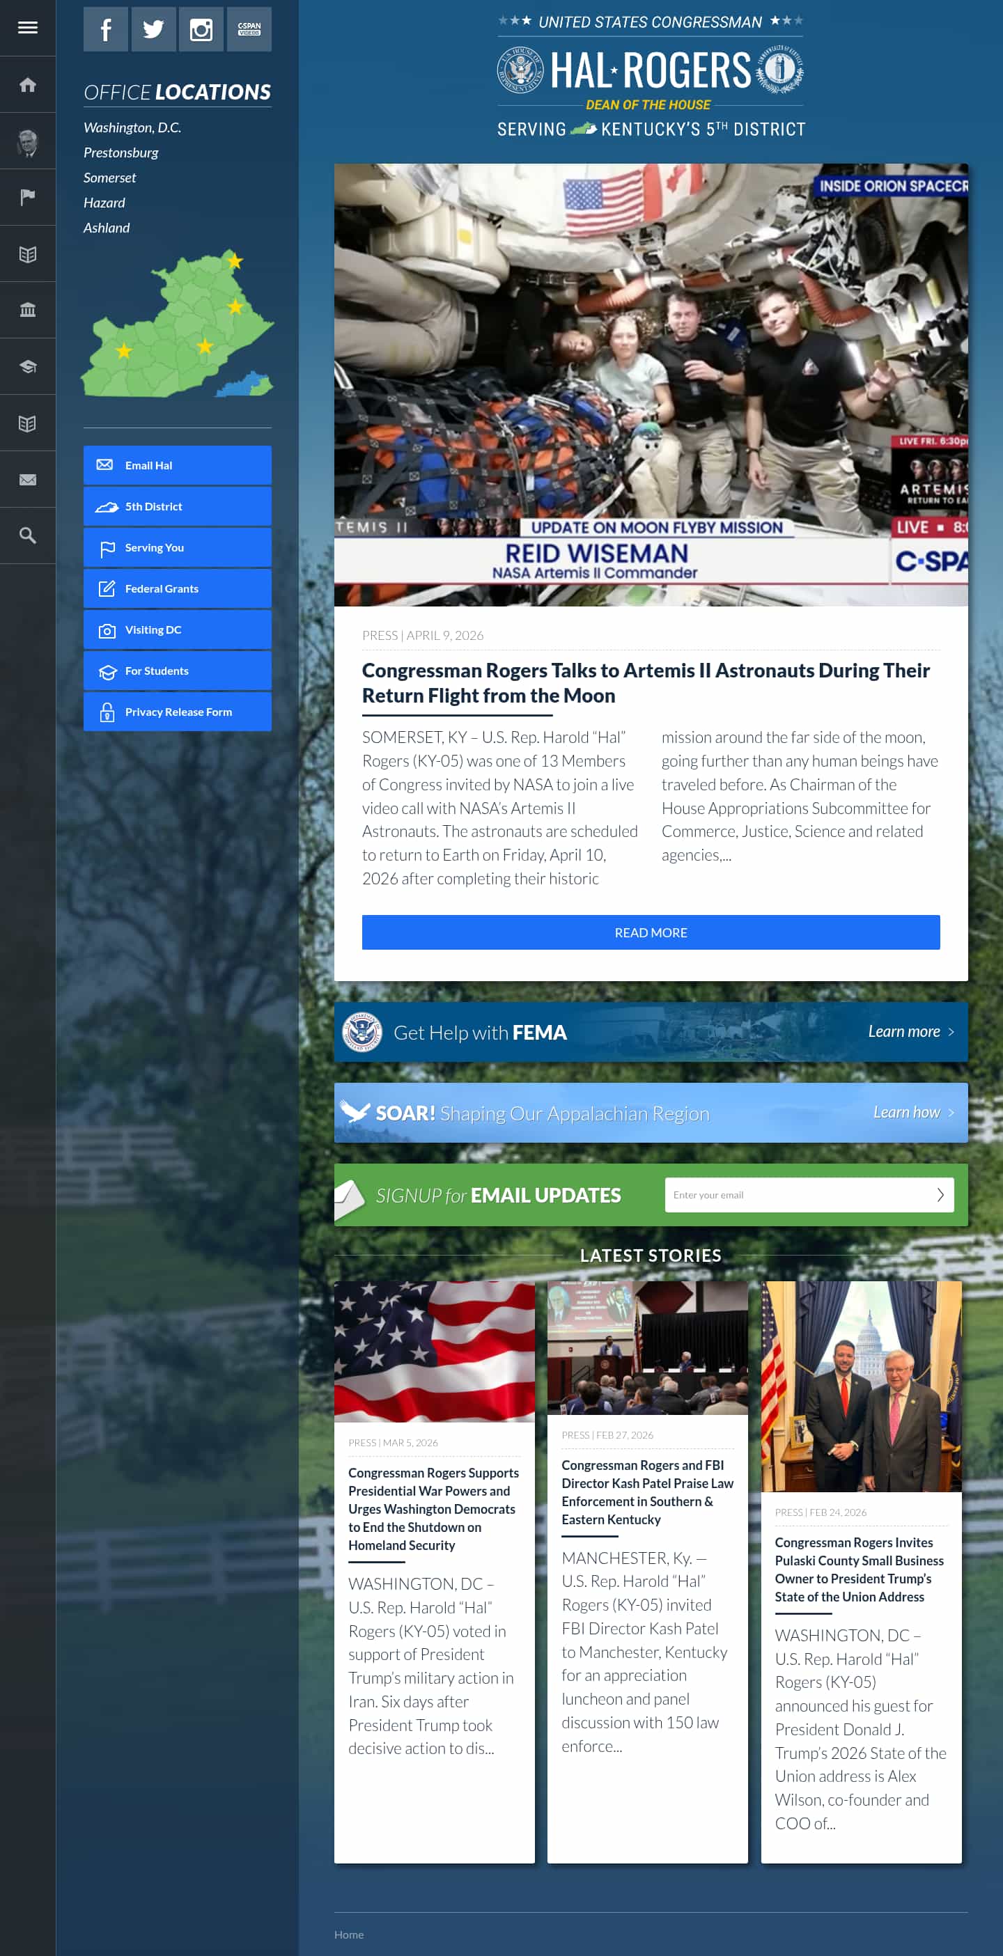The width and height of the screenshot is (1003, 1956).
Task: Visit the Twitter bird icon
Action: tap(153, 30)
